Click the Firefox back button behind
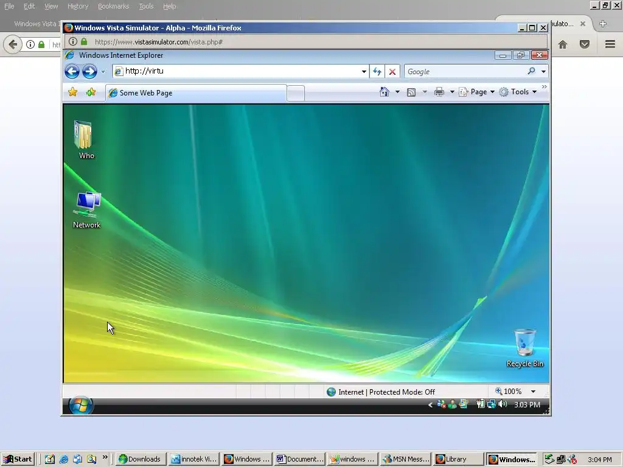Viewport: 623px width, 467px height. point(13,44)
